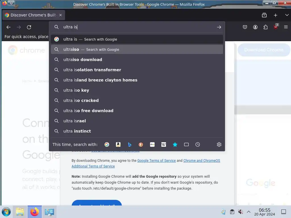Viewport: 291px width, 218px height.
Task: Search this time with Amazon icon
Action: pos(118,144)
